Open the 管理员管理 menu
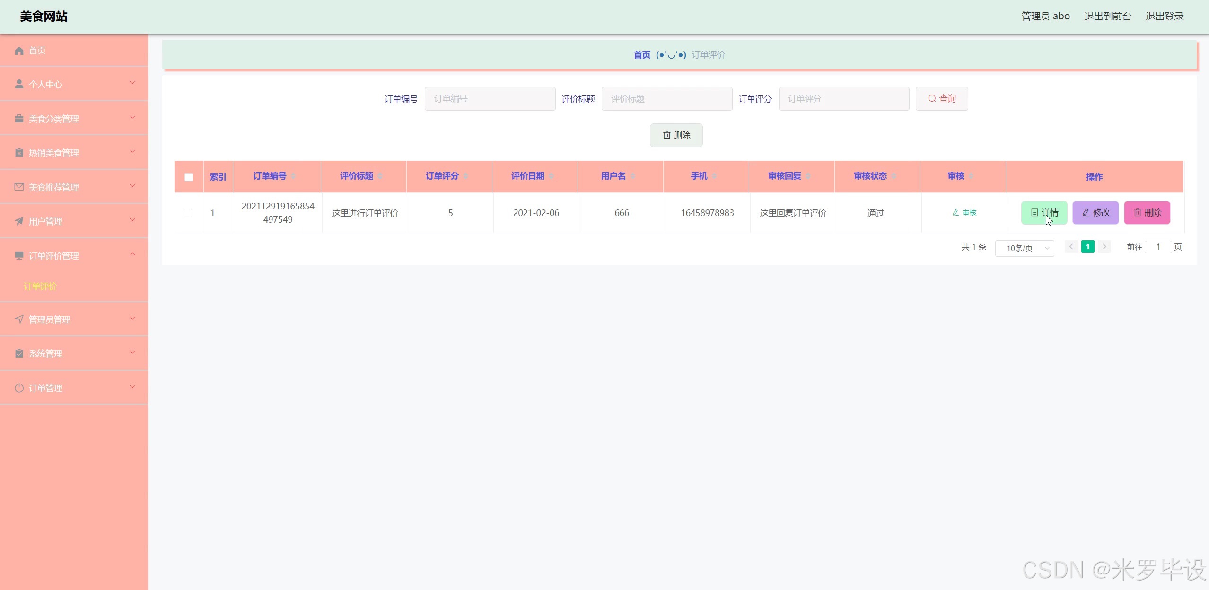 point(50,320)
